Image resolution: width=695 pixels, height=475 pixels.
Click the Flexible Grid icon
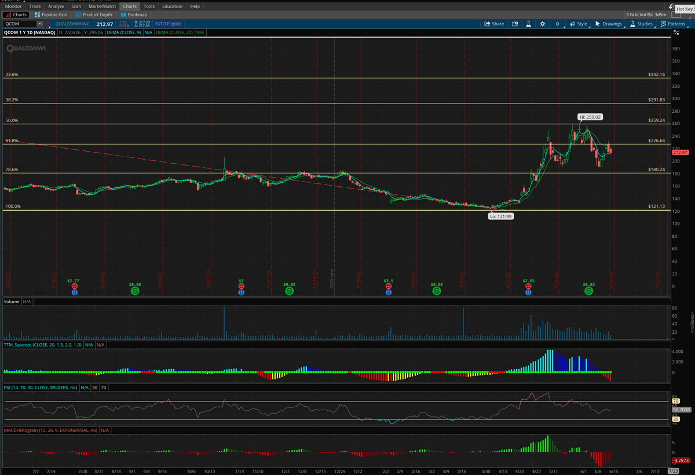(x=37, y=14)
